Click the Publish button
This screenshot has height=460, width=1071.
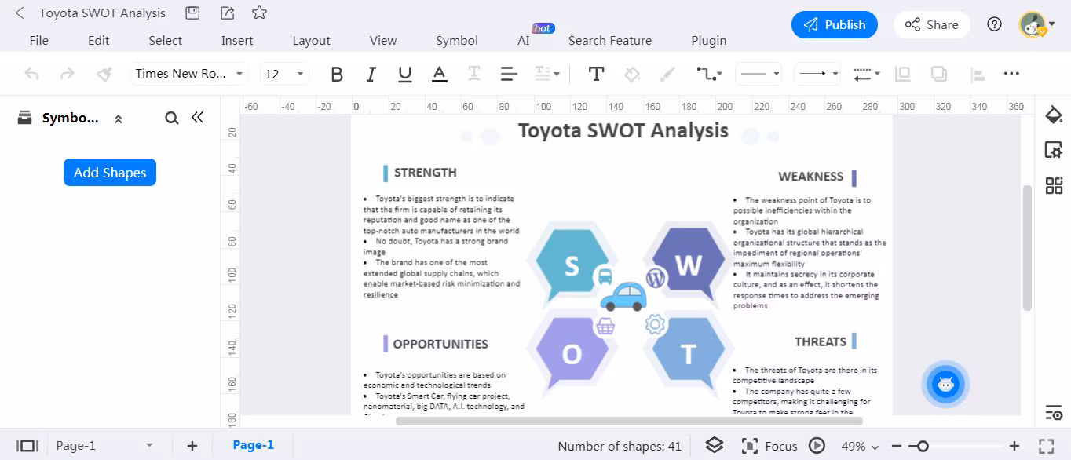pos(835,24)
